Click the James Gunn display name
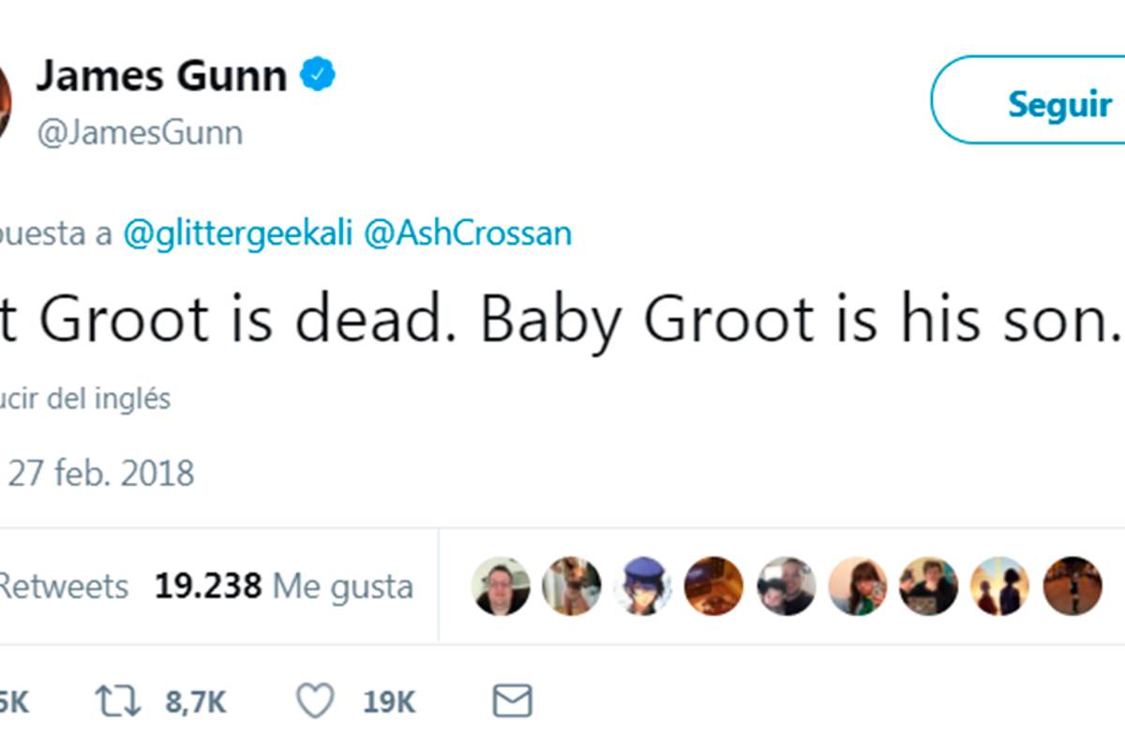1125x750 pixels. pyautogui.click(x=159, y=75)
